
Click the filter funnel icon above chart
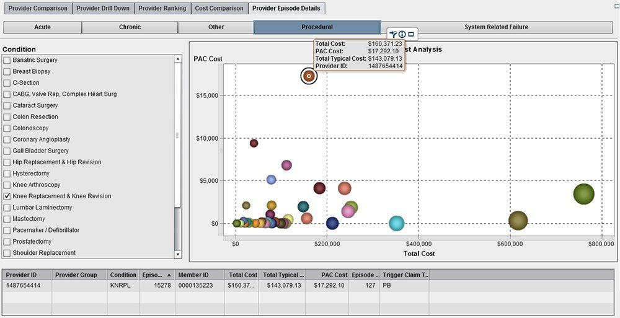pyautogui.click(x=393, y=34)
